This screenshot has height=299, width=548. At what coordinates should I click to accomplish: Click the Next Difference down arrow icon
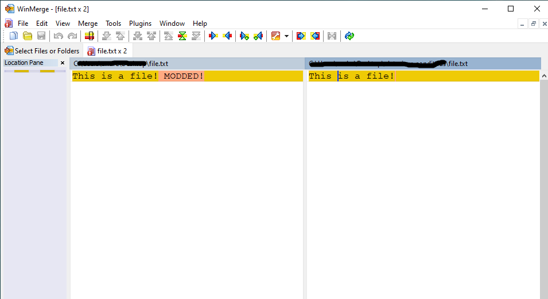point(106,36)
